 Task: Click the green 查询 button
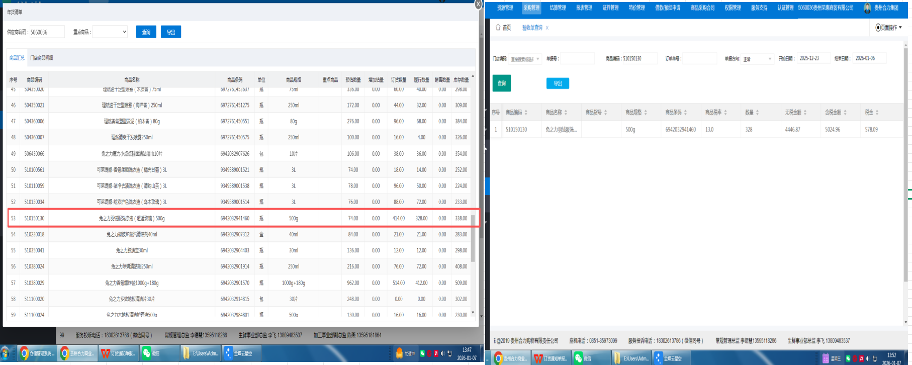click(x=501, y=83)
